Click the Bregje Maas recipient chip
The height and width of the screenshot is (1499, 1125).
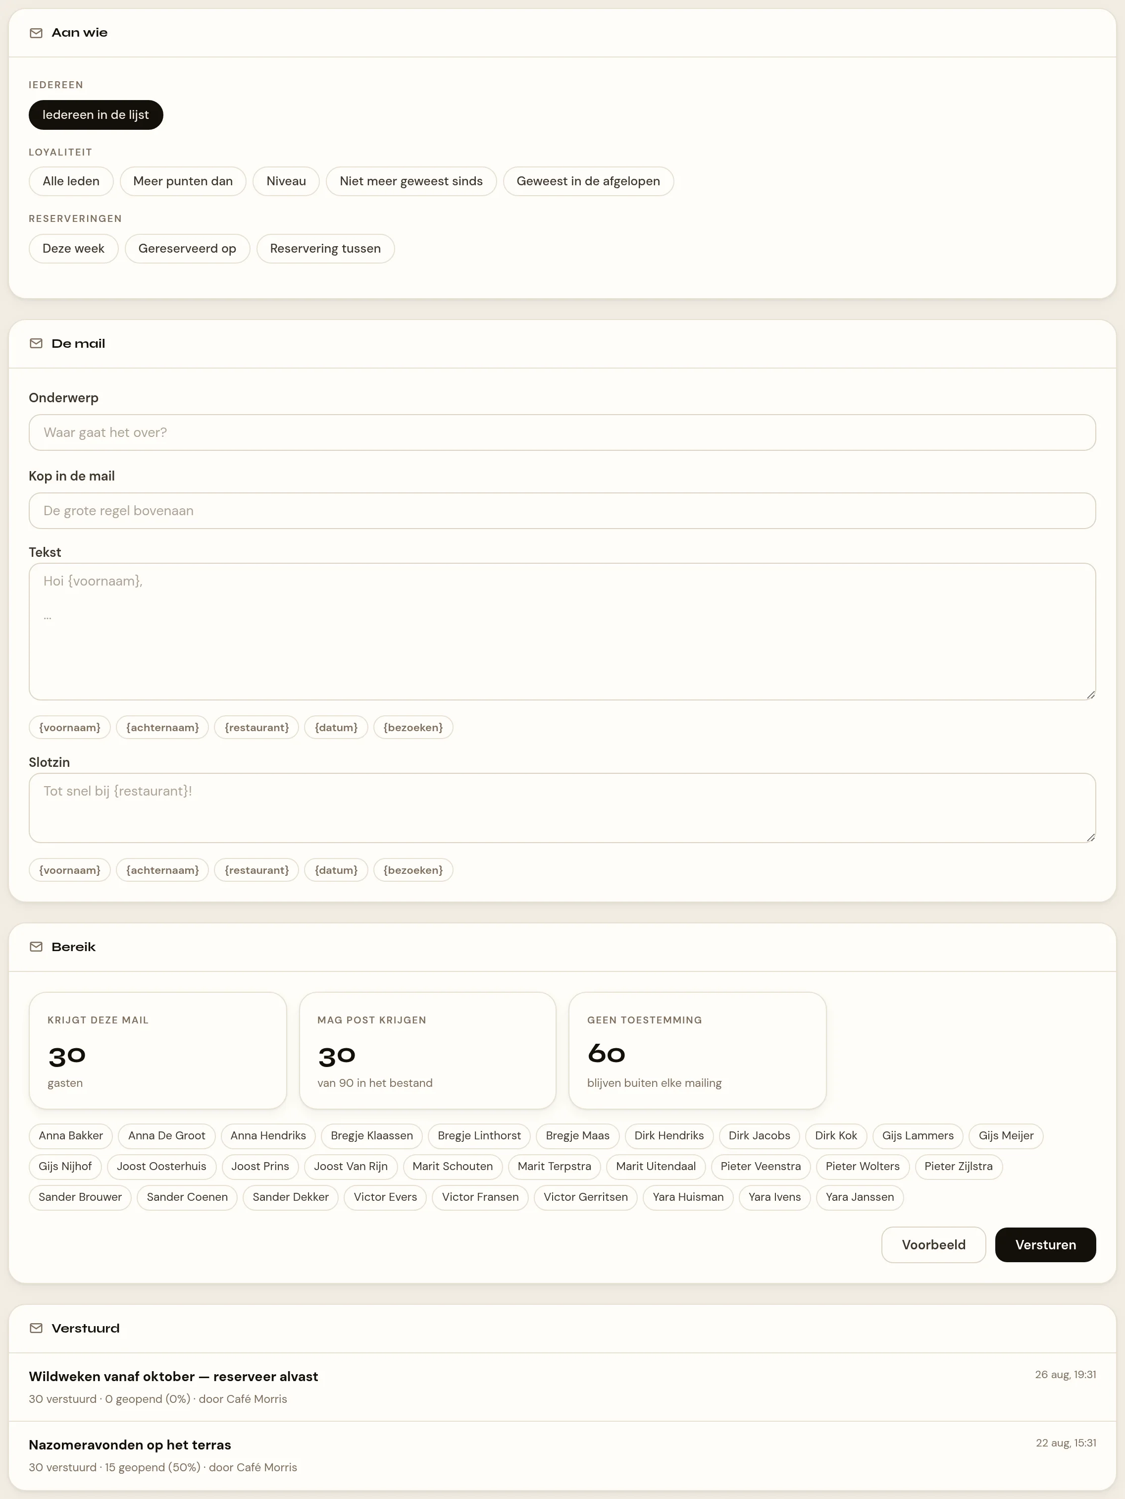click(x=578, y=1136)
